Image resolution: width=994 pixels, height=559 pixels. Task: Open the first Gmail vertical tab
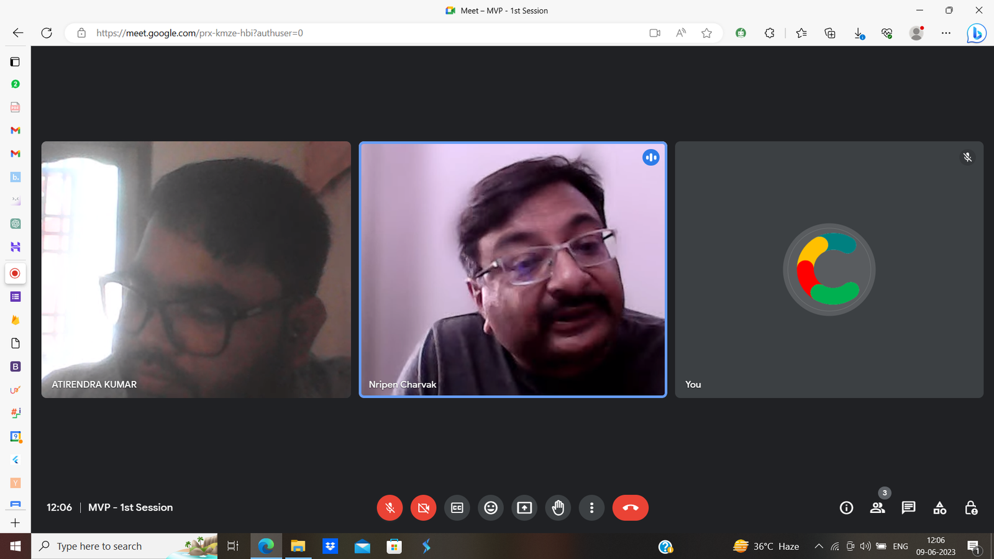pos(16,130)
